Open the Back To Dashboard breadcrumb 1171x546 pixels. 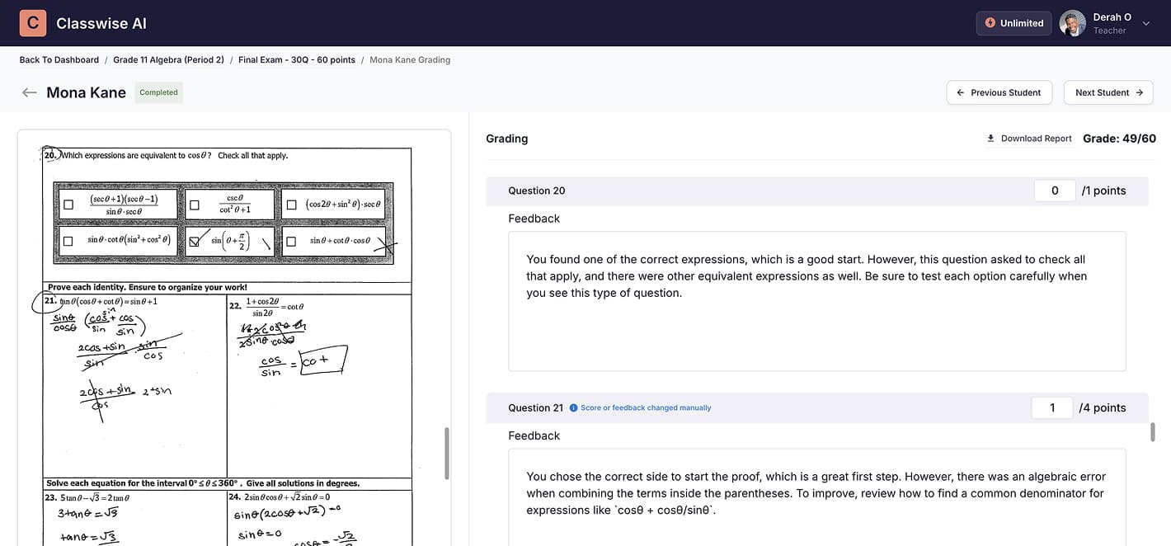point(59,59)
